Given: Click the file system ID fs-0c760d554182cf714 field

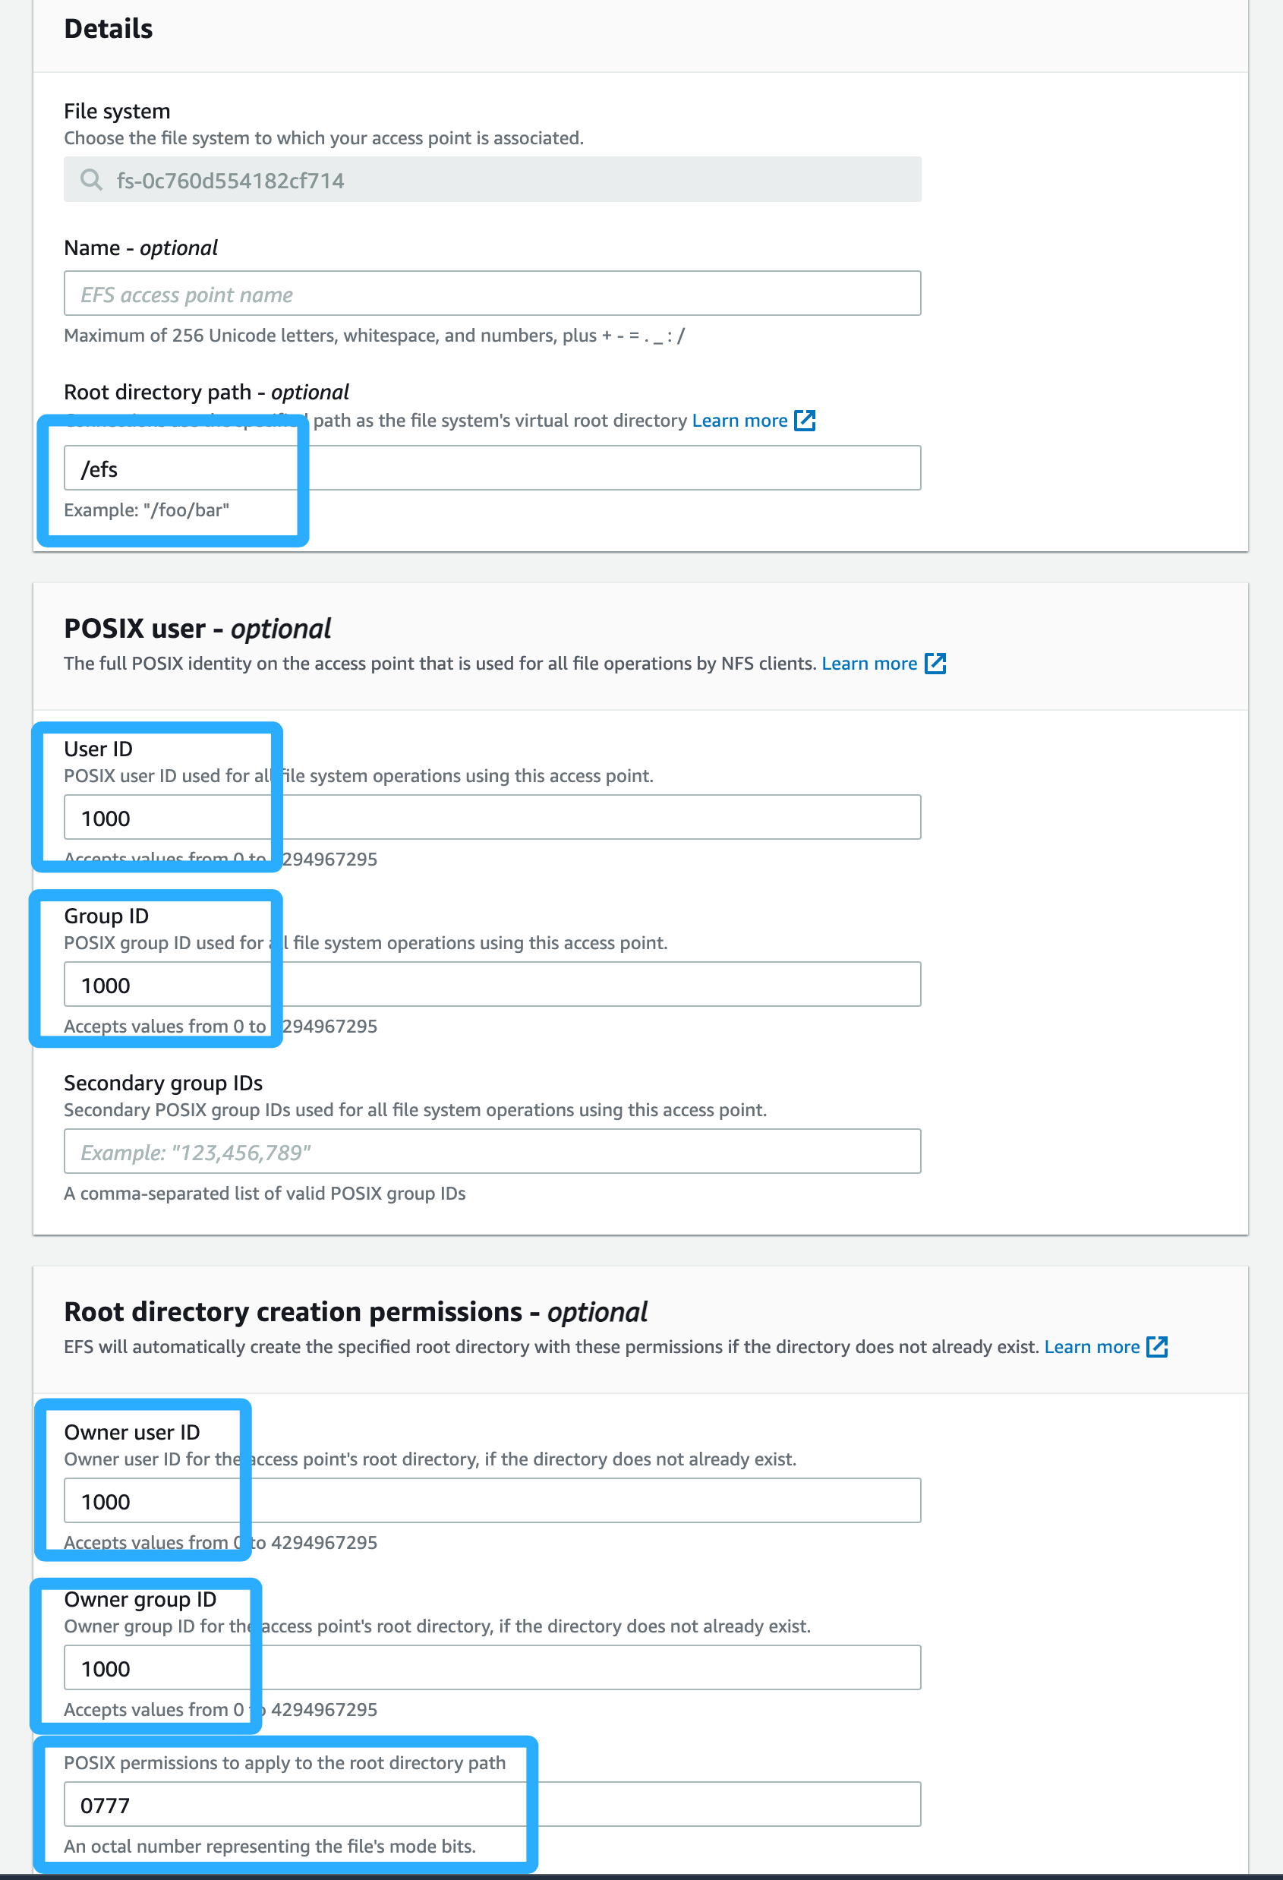Looking at the screenshot, I should 492,180.
